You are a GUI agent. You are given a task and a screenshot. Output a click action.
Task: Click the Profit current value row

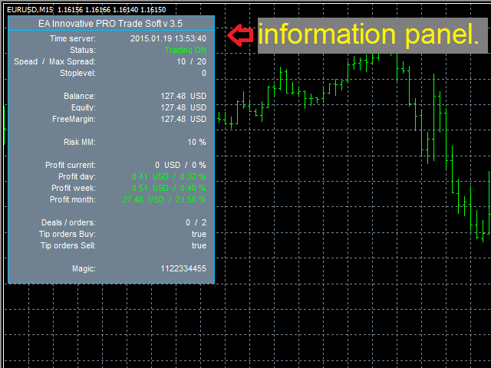tap(126, 165)
